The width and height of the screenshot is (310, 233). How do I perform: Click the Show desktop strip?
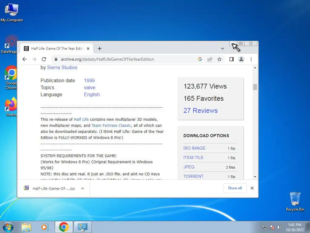click(308, 227)
